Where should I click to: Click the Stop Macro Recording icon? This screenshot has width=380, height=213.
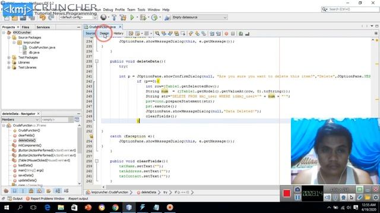point(233,34)
